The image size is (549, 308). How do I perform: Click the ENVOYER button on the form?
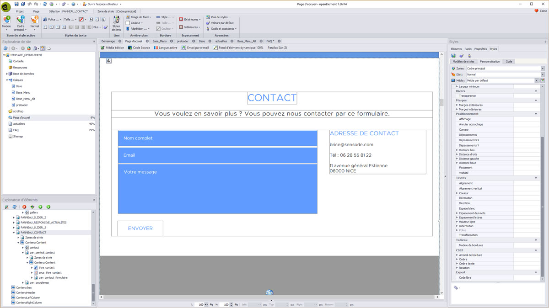[140, 228]
